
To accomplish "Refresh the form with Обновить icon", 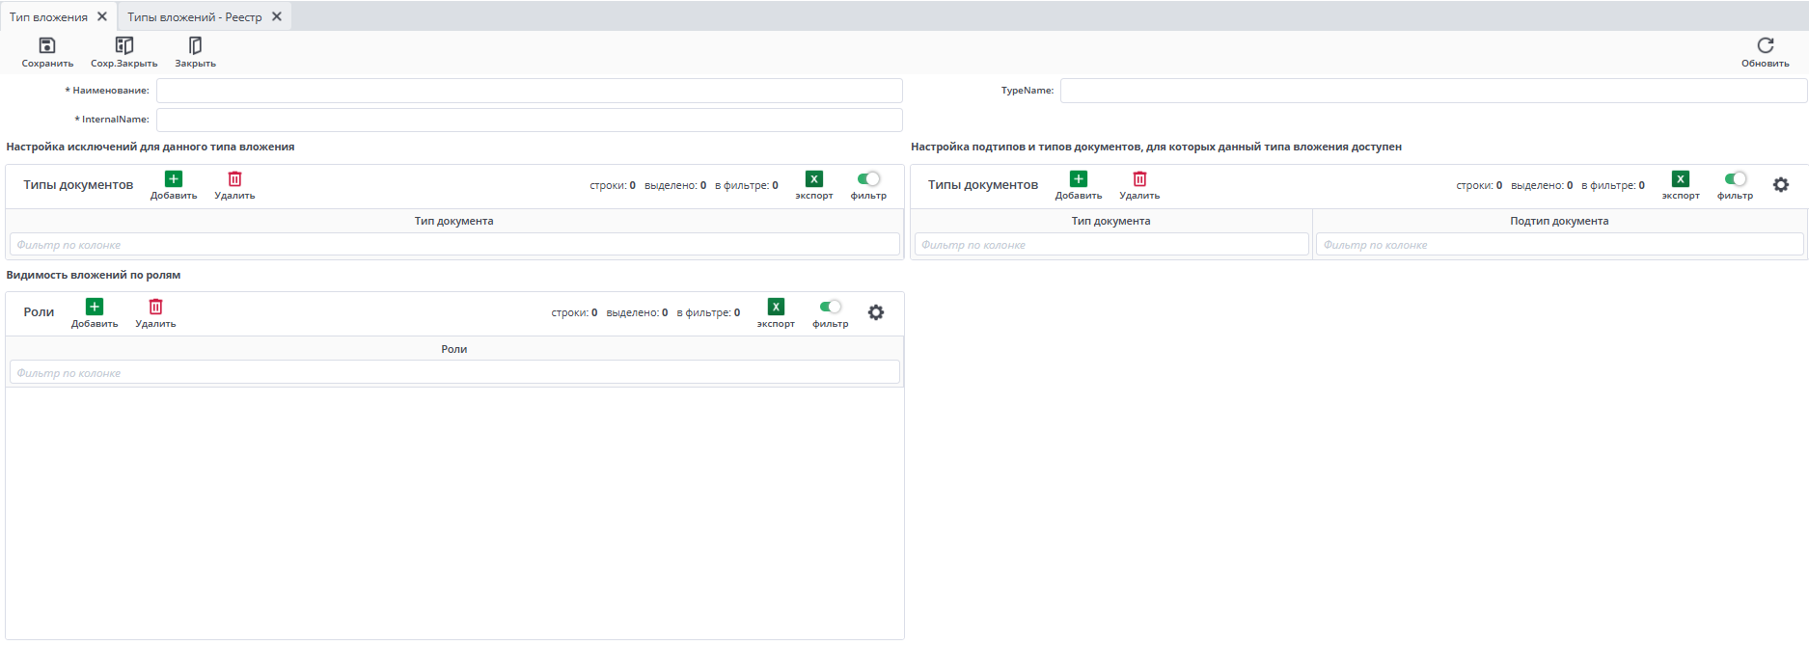I will [1765, 46].
